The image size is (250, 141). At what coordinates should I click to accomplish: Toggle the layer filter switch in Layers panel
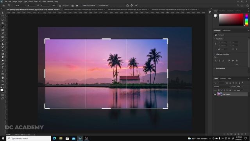(x=243, y=83)
